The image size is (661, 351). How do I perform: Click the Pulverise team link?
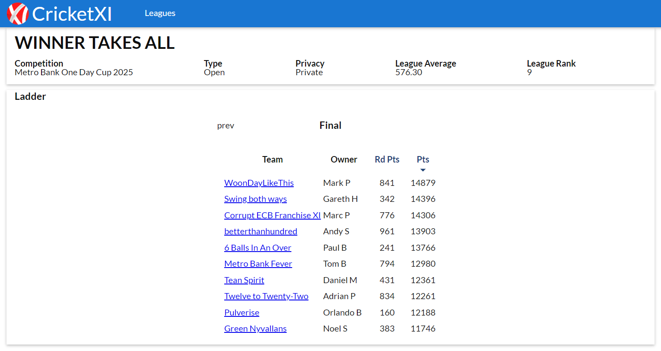242,313
